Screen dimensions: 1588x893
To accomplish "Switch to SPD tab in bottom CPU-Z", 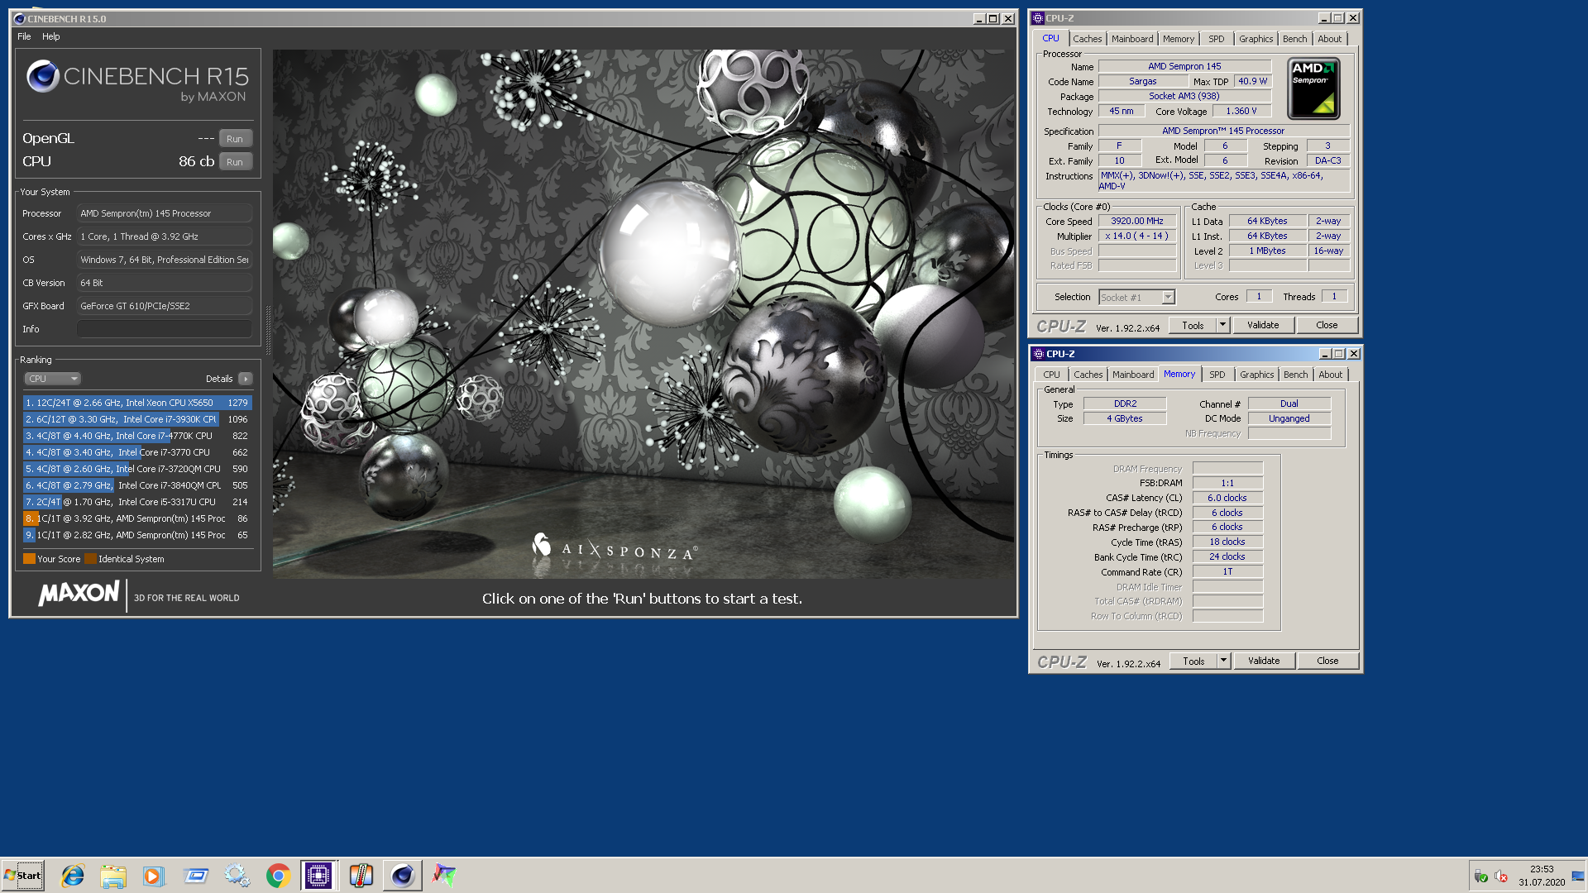I will pyautogui.click(x=1217, y=375).
